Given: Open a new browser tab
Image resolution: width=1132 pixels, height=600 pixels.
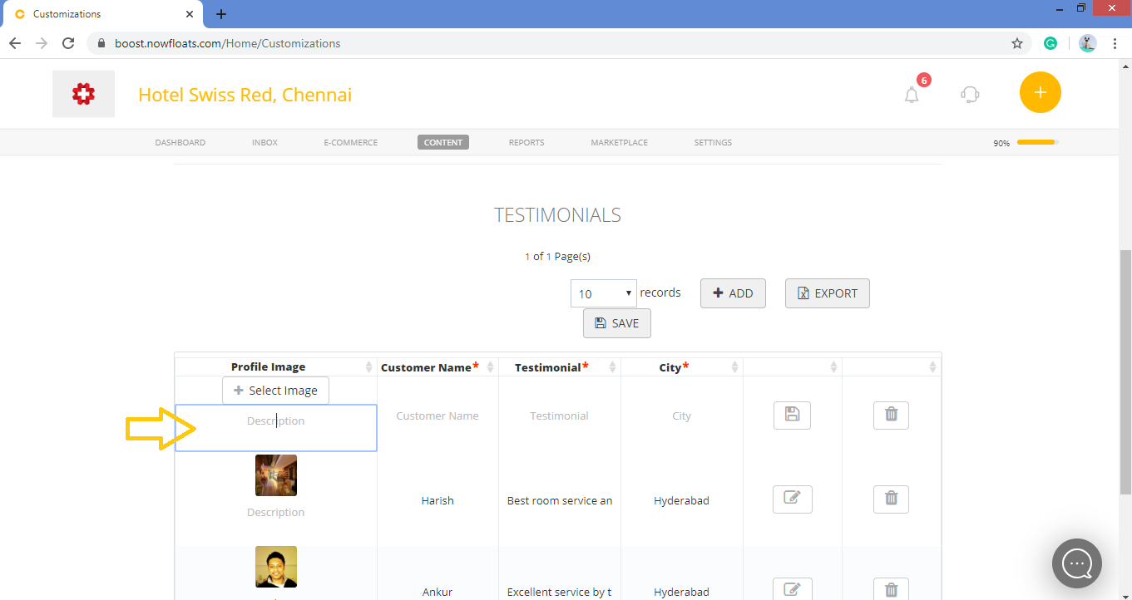Looking at the screenshot, I should (x=221, y=14).
